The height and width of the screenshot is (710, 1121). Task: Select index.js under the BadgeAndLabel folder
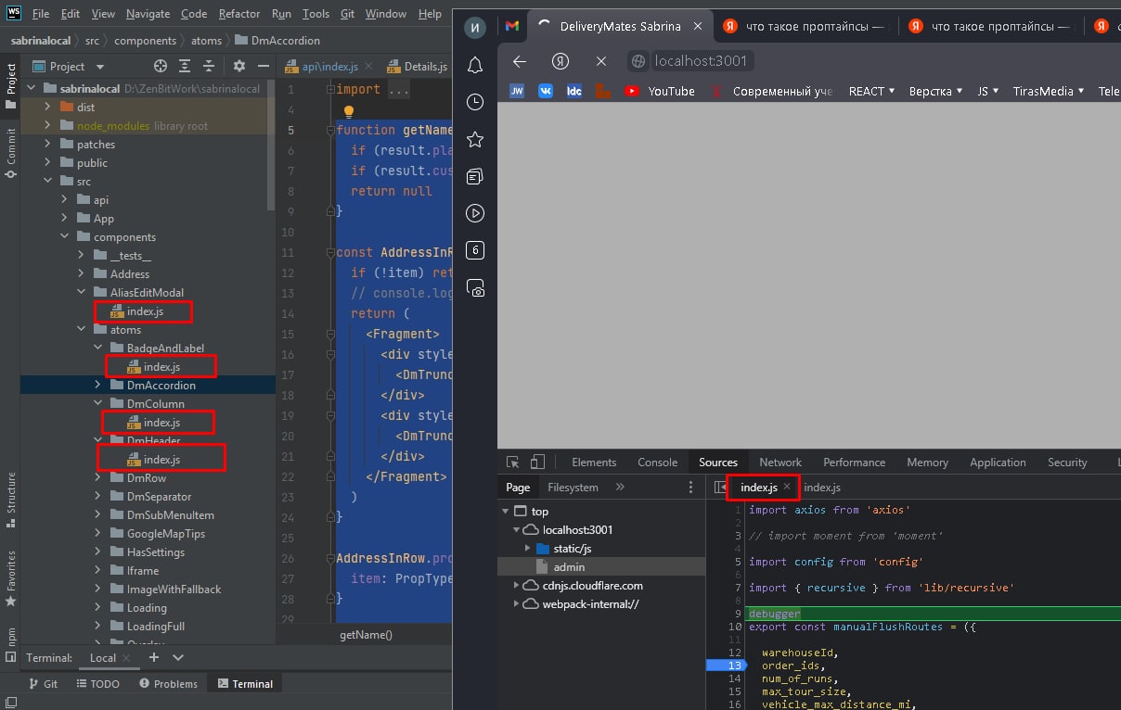161,366
